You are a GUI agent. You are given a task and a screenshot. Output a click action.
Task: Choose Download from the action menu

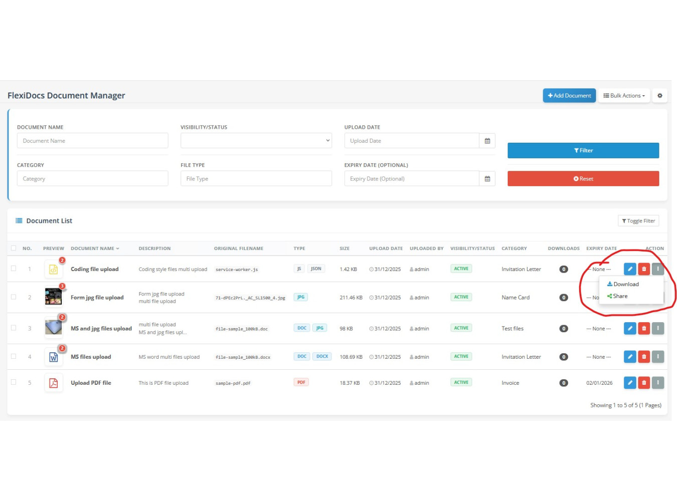[623, 284]
